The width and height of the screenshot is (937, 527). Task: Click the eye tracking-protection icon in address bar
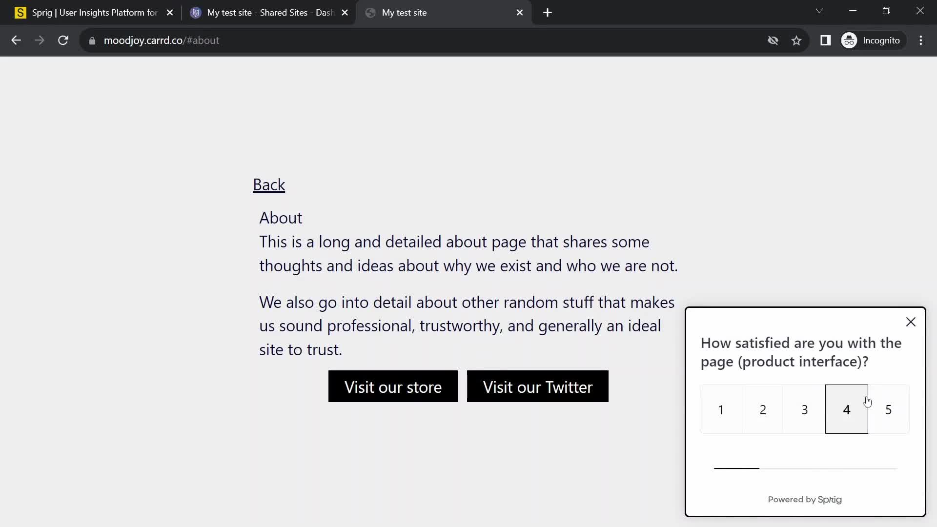[773, 41]
